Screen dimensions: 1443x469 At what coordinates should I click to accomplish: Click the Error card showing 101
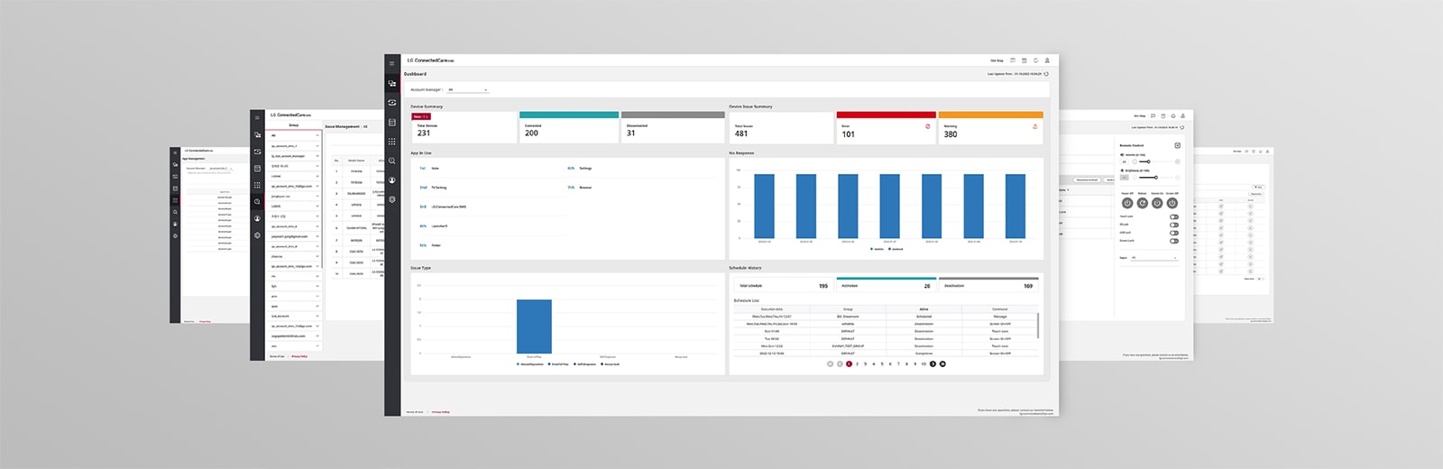[885, 127]
